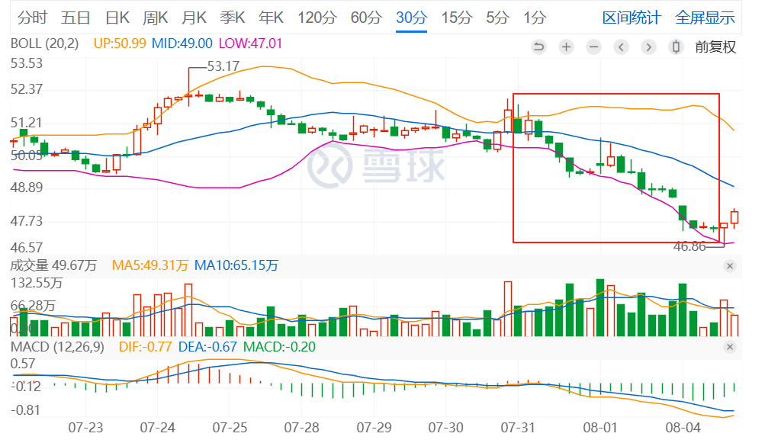
Task: Open the 前复权 adjustment dropdown
Action: tap(715, 47)
